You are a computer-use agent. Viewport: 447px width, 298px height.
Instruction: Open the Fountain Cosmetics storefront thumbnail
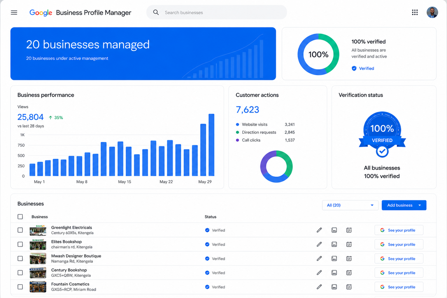(38, 287)
